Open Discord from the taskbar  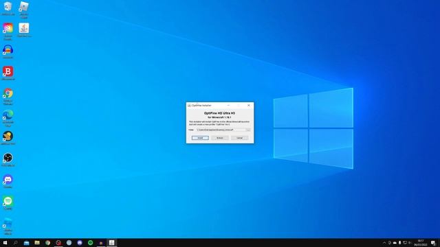[x=80, y=243]
